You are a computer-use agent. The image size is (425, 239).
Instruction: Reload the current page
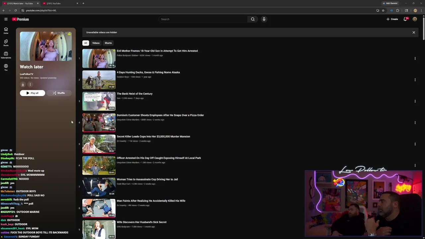pos(15,10)
